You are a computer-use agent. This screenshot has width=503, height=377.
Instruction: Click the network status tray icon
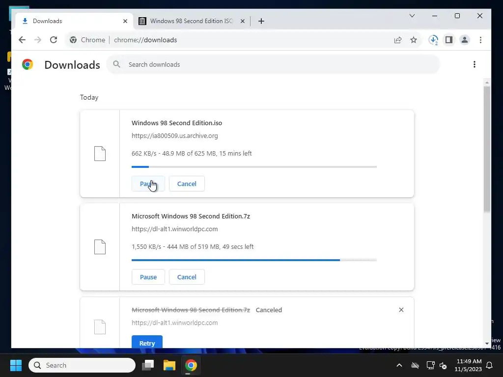pos(430,365)
